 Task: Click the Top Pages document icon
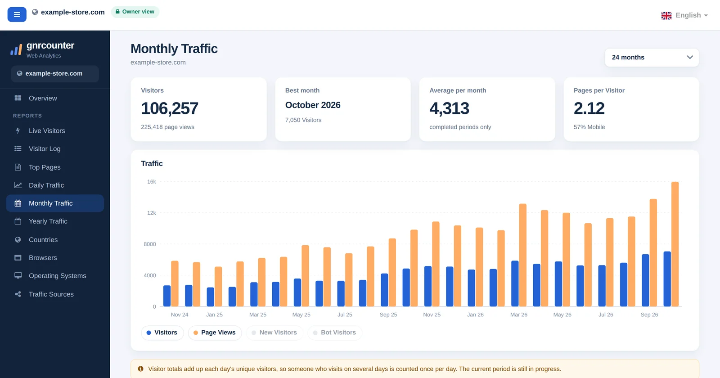[18, 167]
